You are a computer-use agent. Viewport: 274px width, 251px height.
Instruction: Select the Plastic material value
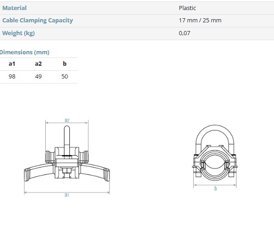187,8
